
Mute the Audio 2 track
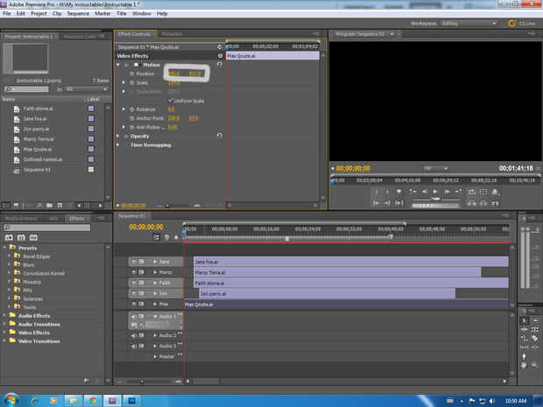click(x=135, y=335)
